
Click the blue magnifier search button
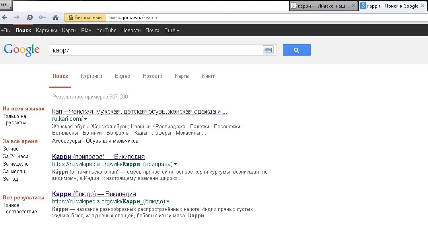(296, 50)
